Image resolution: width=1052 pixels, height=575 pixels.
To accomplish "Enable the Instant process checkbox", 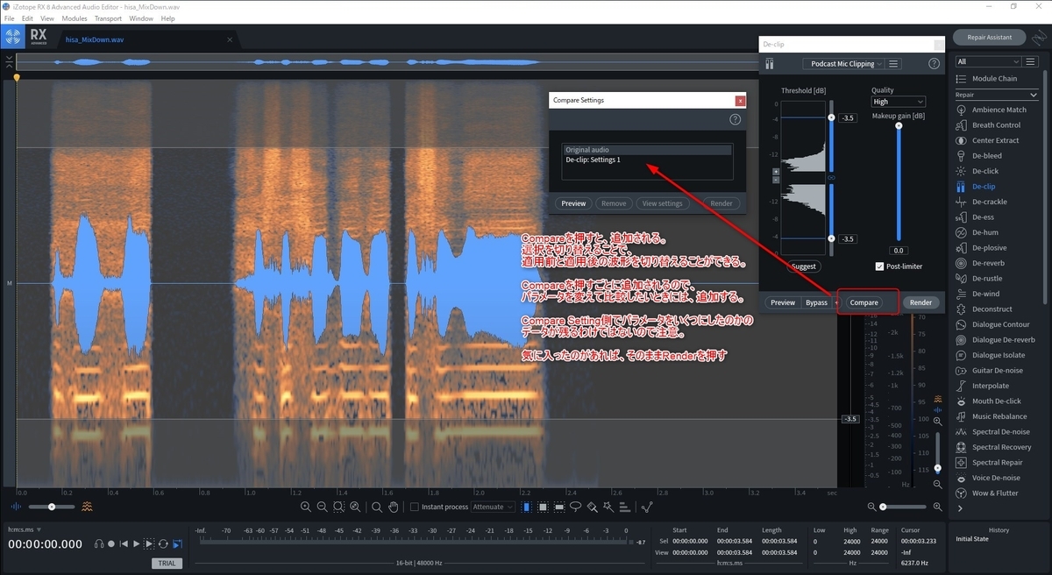I will pos(415,507).
